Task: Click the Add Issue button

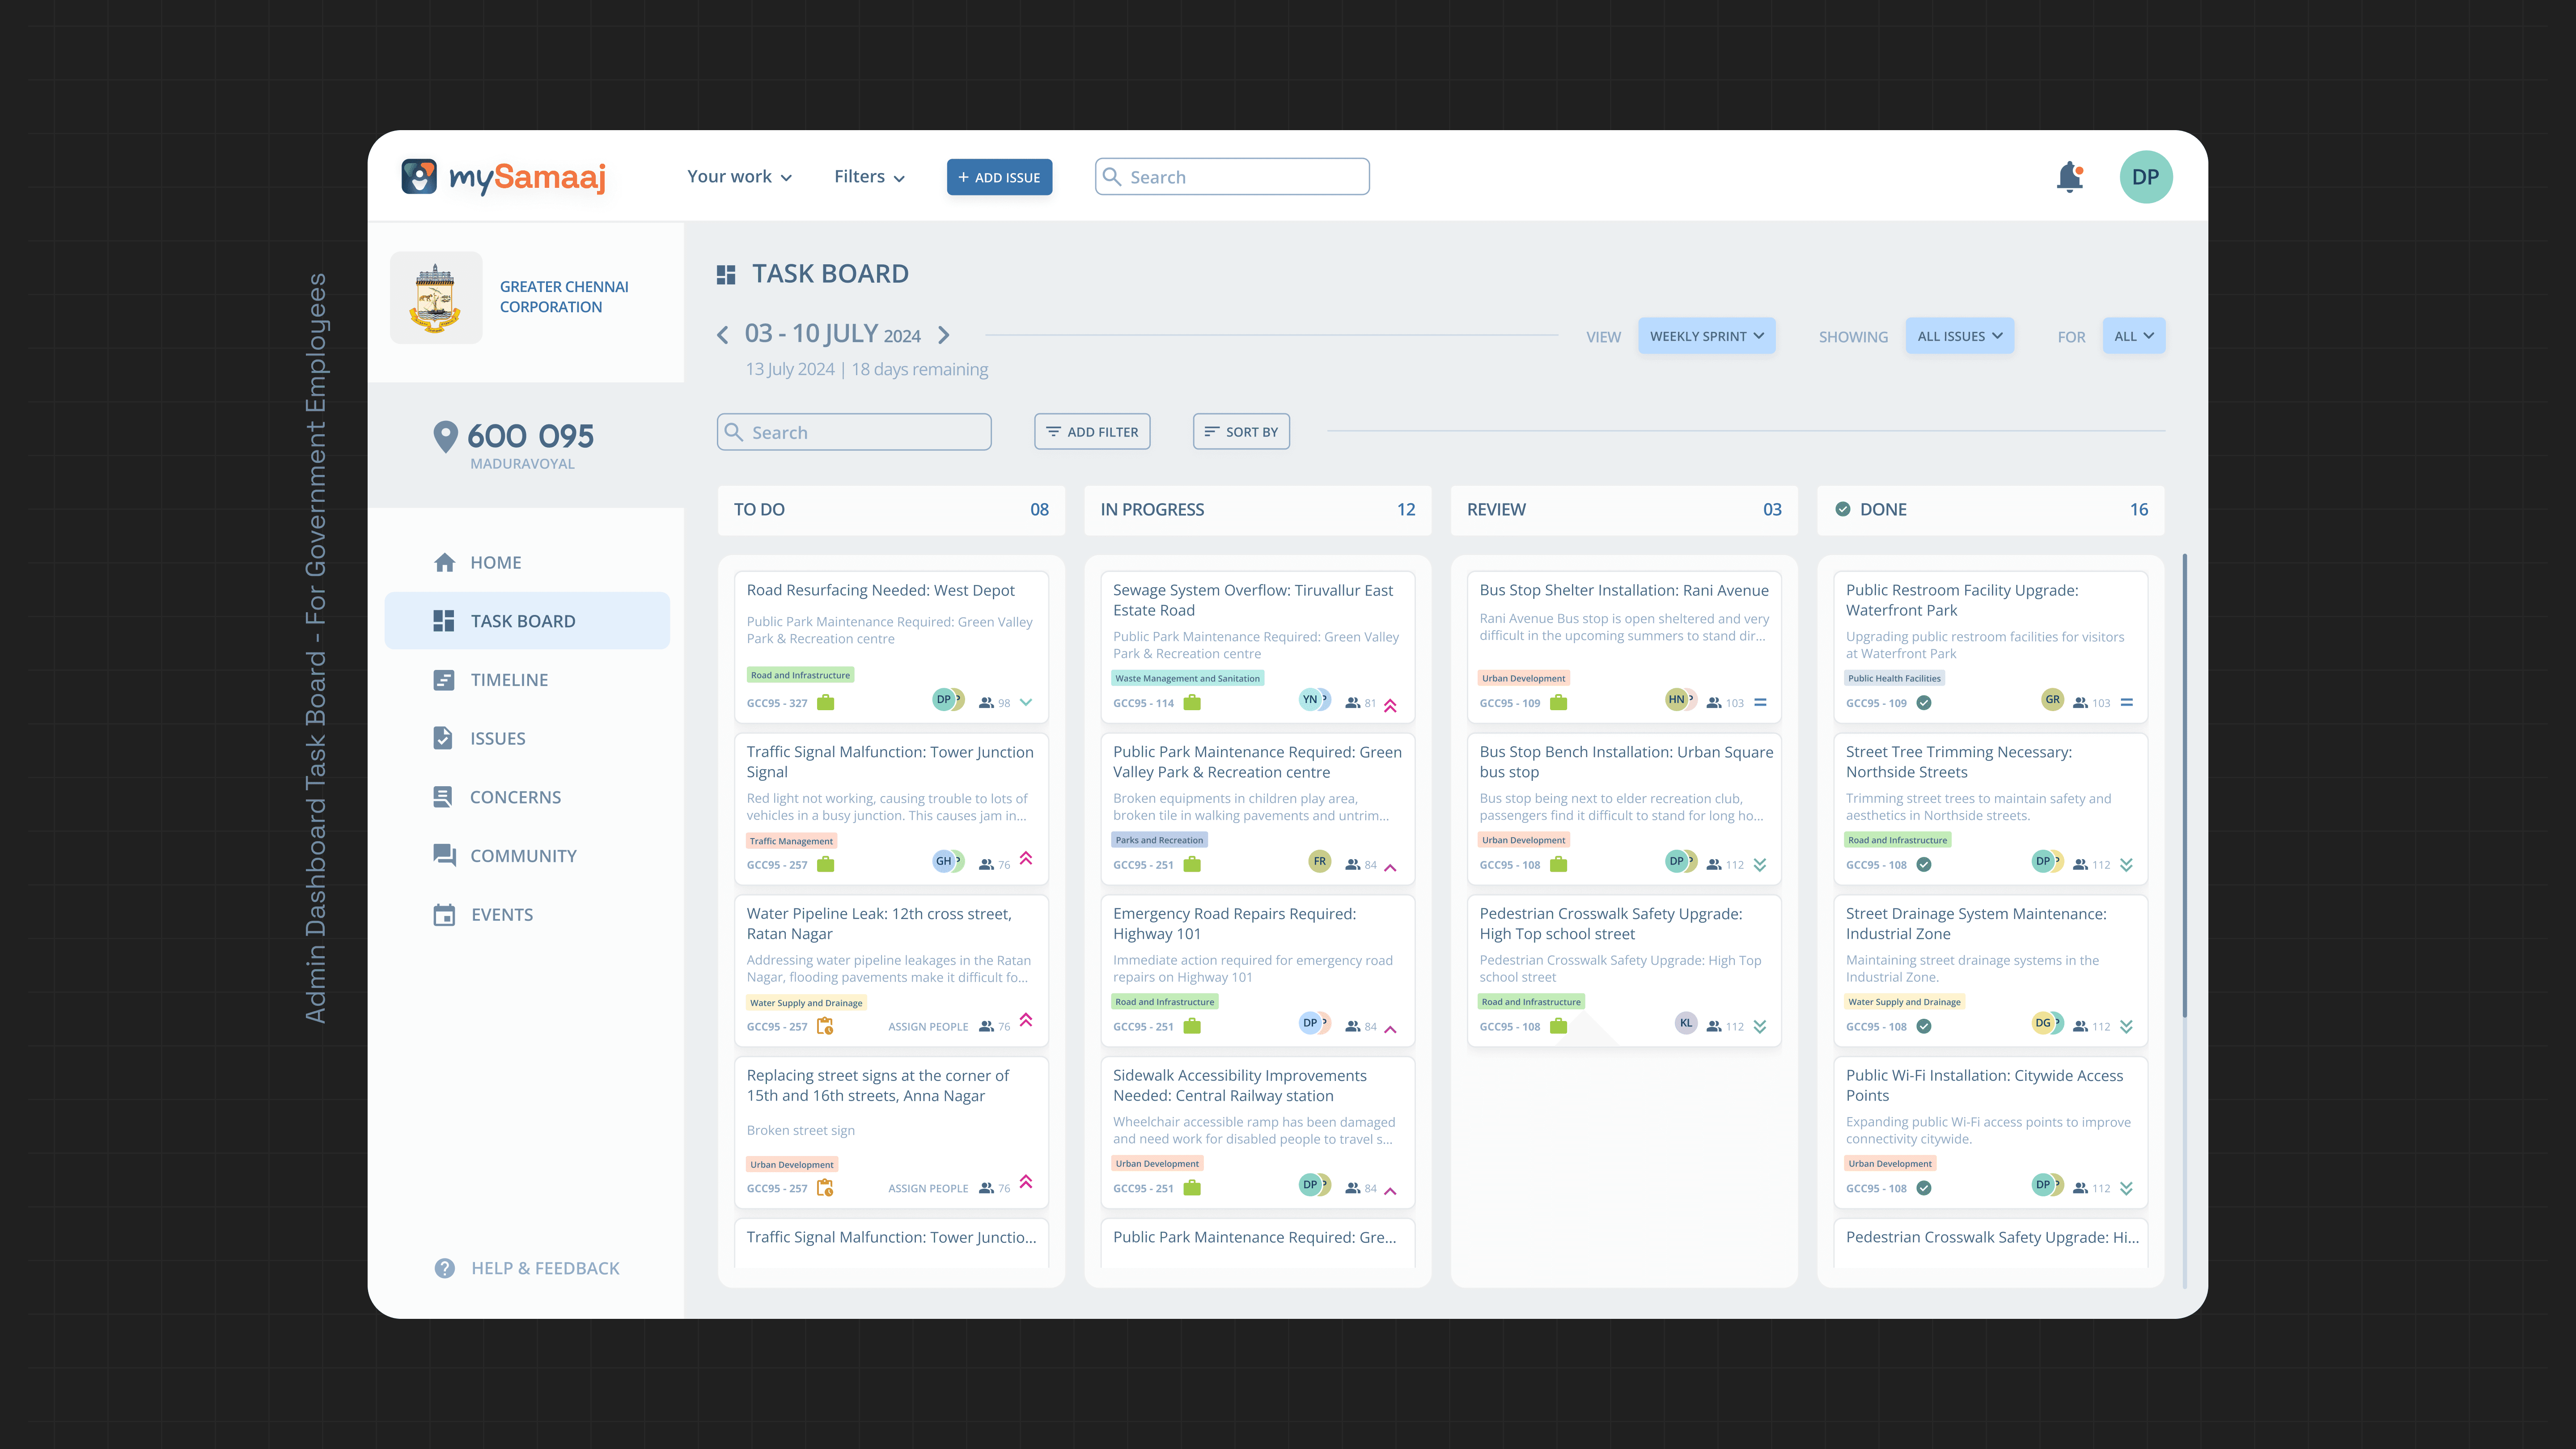Action: pyautogui.click(x=999, y=177)
